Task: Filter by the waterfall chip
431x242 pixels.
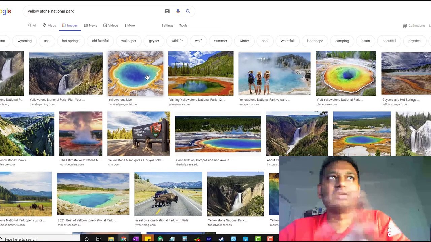Action: [288, 41]
